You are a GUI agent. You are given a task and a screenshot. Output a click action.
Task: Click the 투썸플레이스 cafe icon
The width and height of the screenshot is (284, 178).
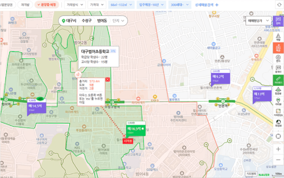[84, 126]
